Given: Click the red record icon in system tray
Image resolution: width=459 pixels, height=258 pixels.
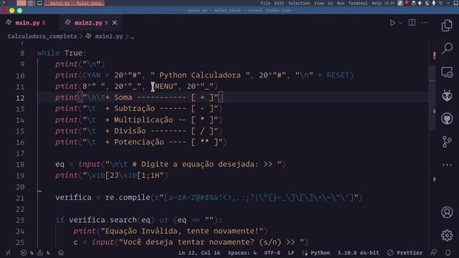Looking at the screenshot, I should [407, 3].
